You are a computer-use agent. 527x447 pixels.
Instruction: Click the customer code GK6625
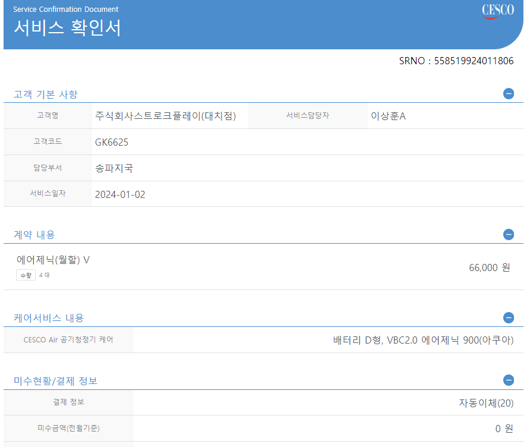112,142
